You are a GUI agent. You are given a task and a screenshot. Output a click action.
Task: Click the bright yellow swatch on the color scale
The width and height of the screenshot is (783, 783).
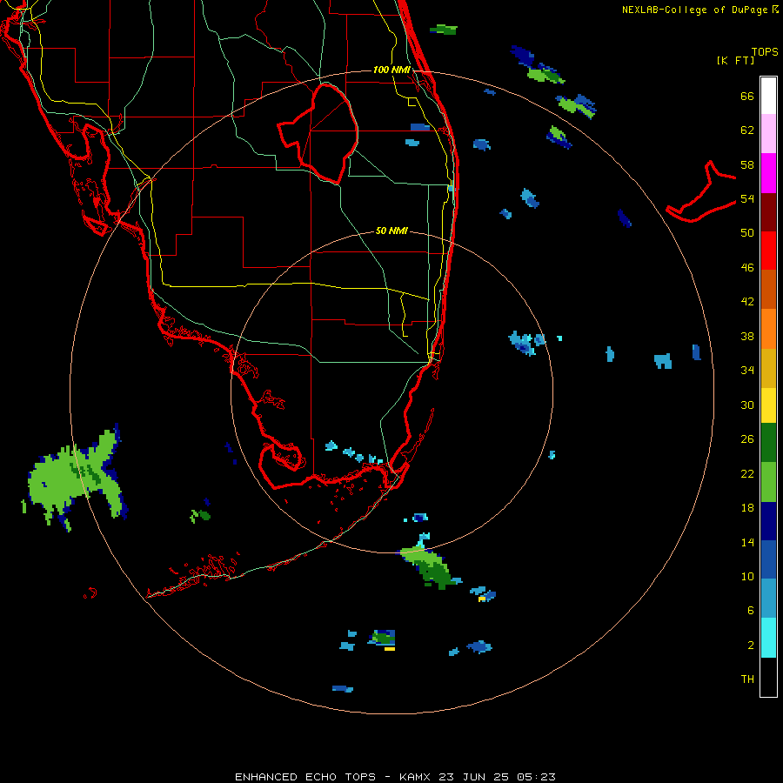[768, 405]
